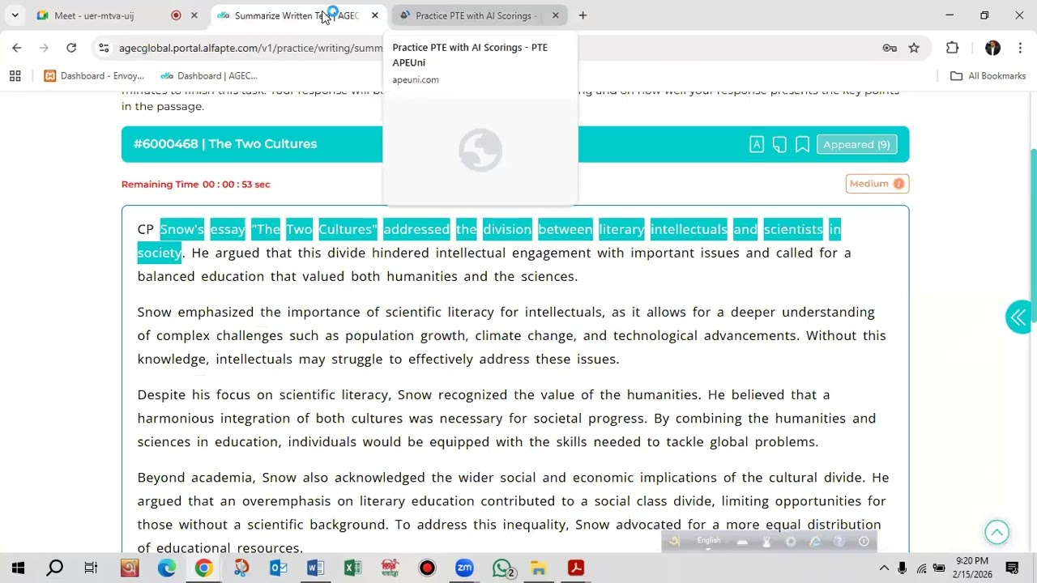Image resolution: width=1037 pixels, height=583 pixels.
Task: Open the Chrome three-dot menu
Action: click(x=1019, y=48)
